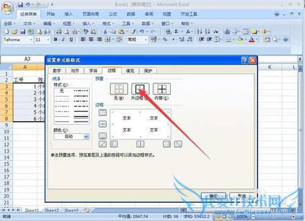Switch to the 对齐 tab
This screenshot has height=221, width=305.
click(75, 71)
